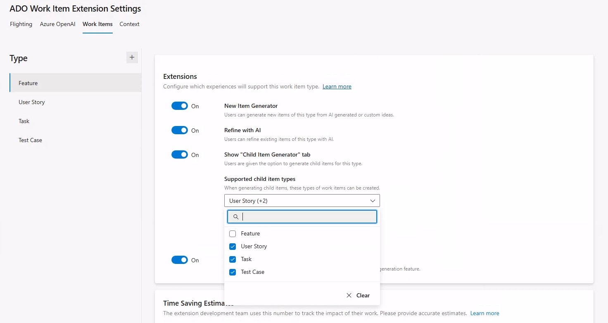Open the Extensions Learn more link
This screenshot has width=608, height=323.
(x=337, y=86)
